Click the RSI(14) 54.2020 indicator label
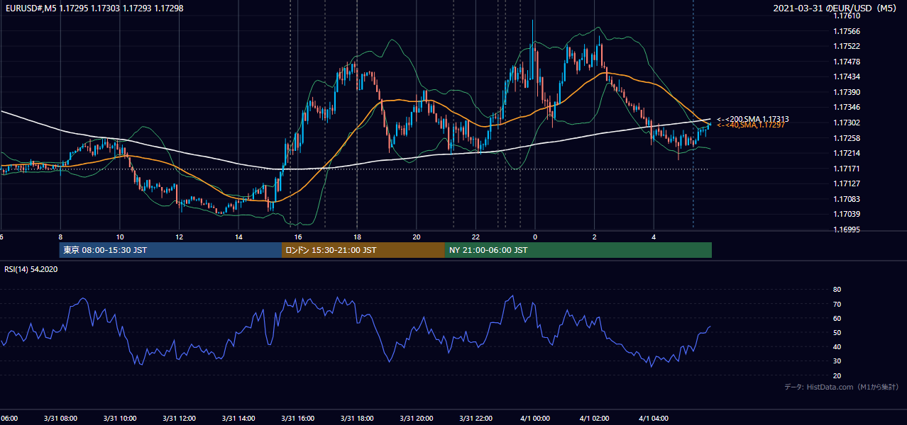This screenshot has height=425, width=907. 31,269
